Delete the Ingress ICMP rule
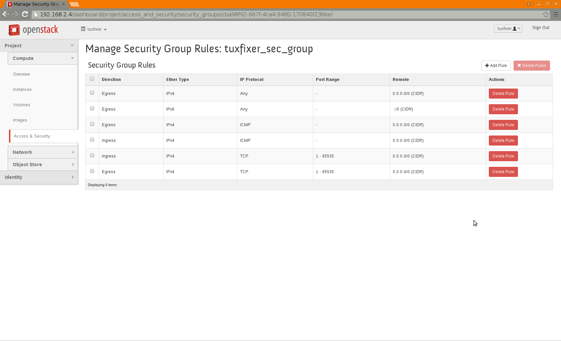 point(503,141)
